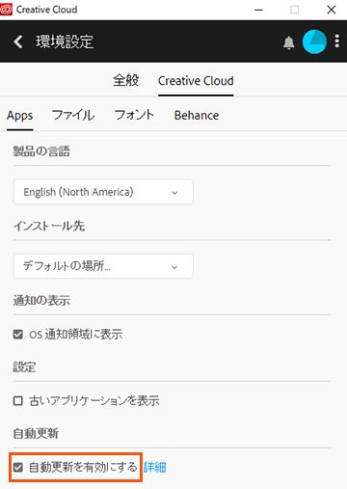This screenshot has width=347, height=489.
Task: Select the Apps sub-tab
Action: [20, 116]
